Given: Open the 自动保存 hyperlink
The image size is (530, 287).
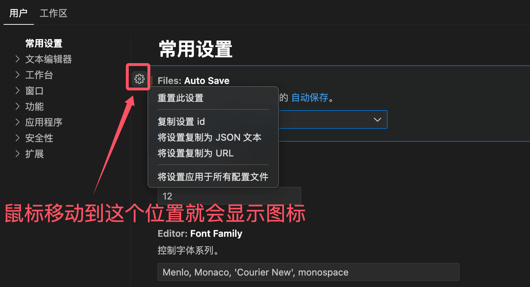Looking at the screenshot, I should 310,98.
